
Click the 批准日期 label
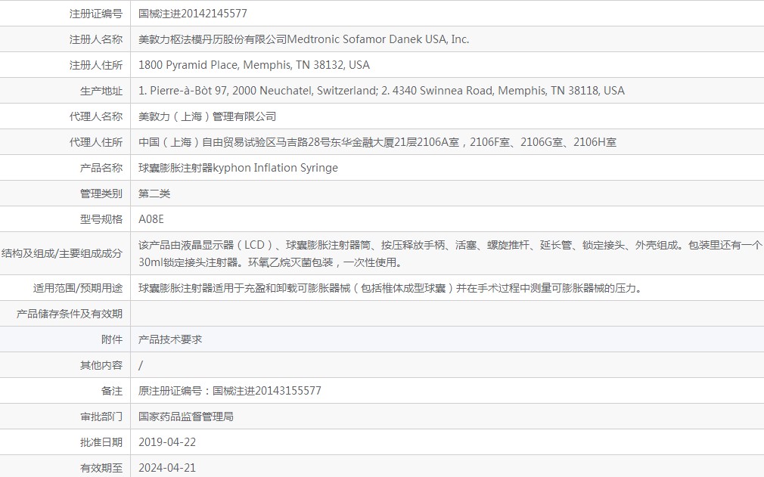pos(101,443)
